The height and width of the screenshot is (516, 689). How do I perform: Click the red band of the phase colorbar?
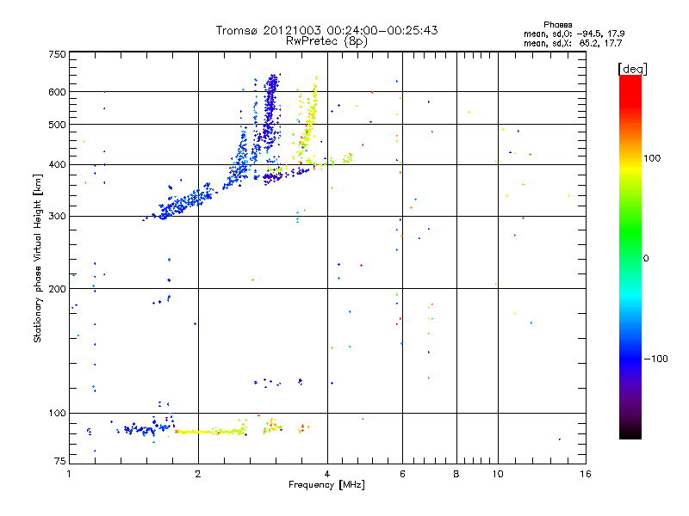tap(630, 92)
